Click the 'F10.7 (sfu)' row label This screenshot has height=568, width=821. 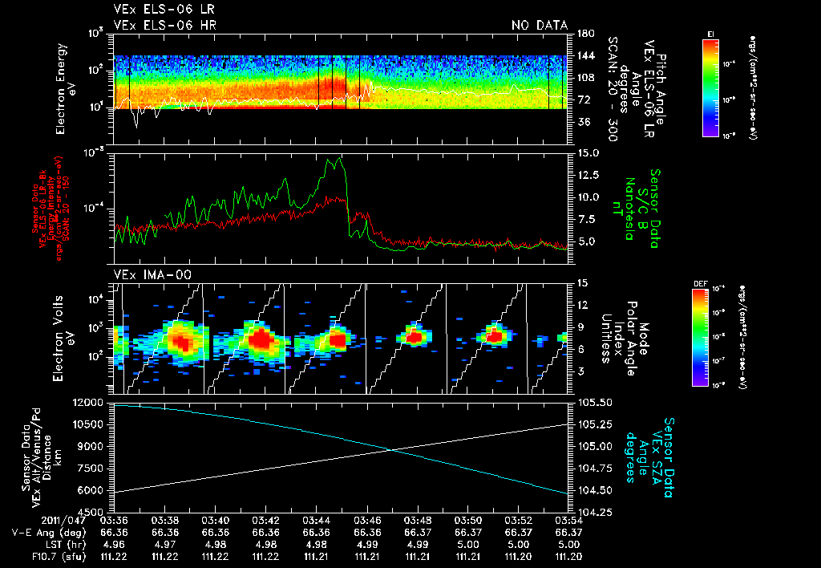pyautogui.click(x=58, y=557)
